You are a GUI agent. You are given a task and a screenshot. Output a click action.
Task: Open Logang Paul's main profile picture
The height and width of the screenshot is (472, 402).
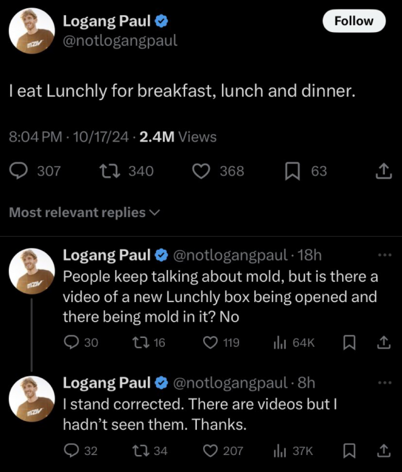(x=31, y=31)
